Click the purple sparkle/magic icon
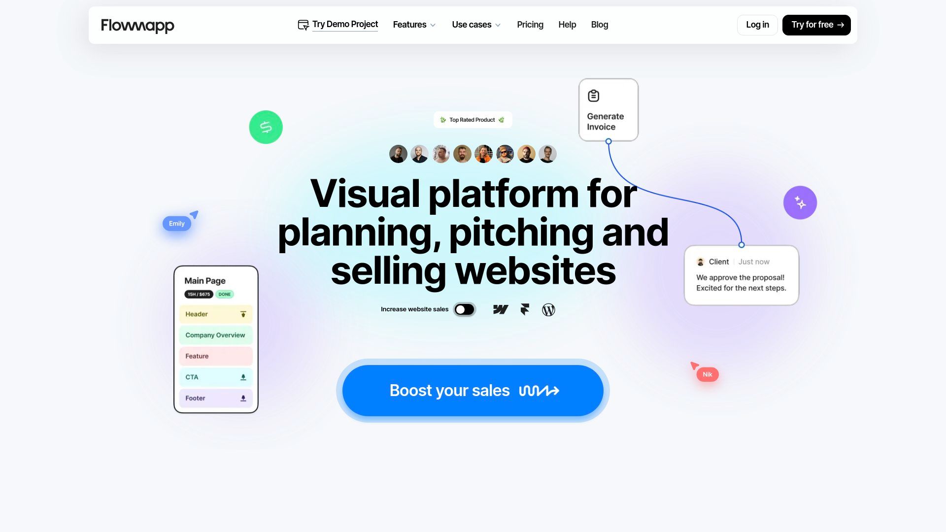This screenshot has width=946, height=532. (x=800, y=202)
